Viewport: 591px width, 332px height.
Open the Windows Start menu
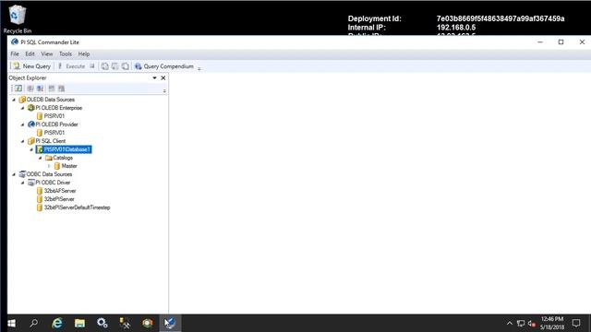click(x=12, y=324)
